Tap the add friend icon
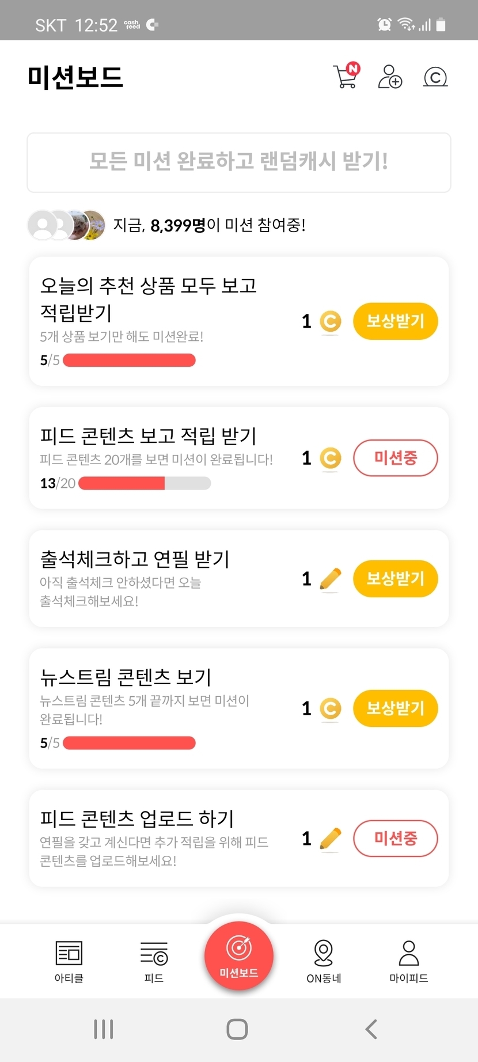Screen dimensions: 478x1062 click(x=390, y=77)
